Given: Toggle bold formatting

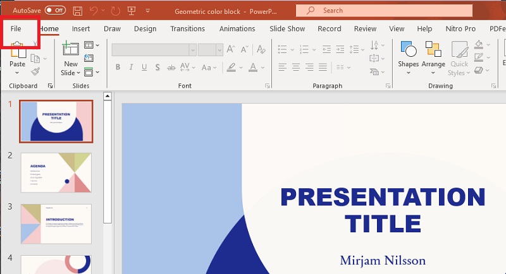Looking at the screenshot, I should pos(118,68).
